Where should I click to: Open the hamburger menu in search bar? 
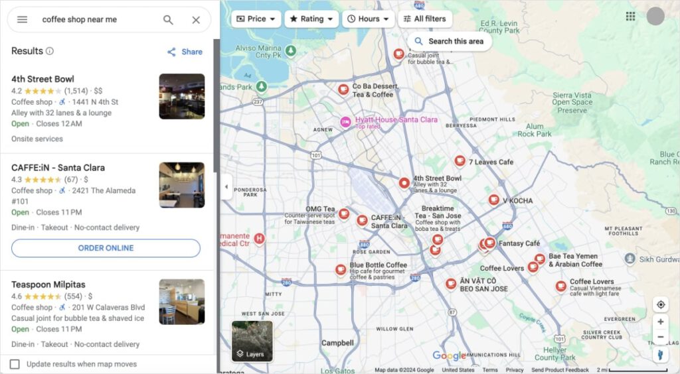coord(22,19)
